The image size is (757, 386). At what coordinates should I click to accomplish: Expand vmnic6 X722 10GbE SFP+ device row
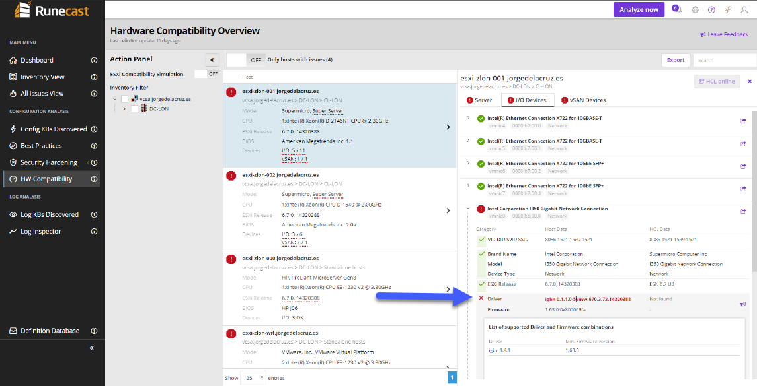[468, 164]
